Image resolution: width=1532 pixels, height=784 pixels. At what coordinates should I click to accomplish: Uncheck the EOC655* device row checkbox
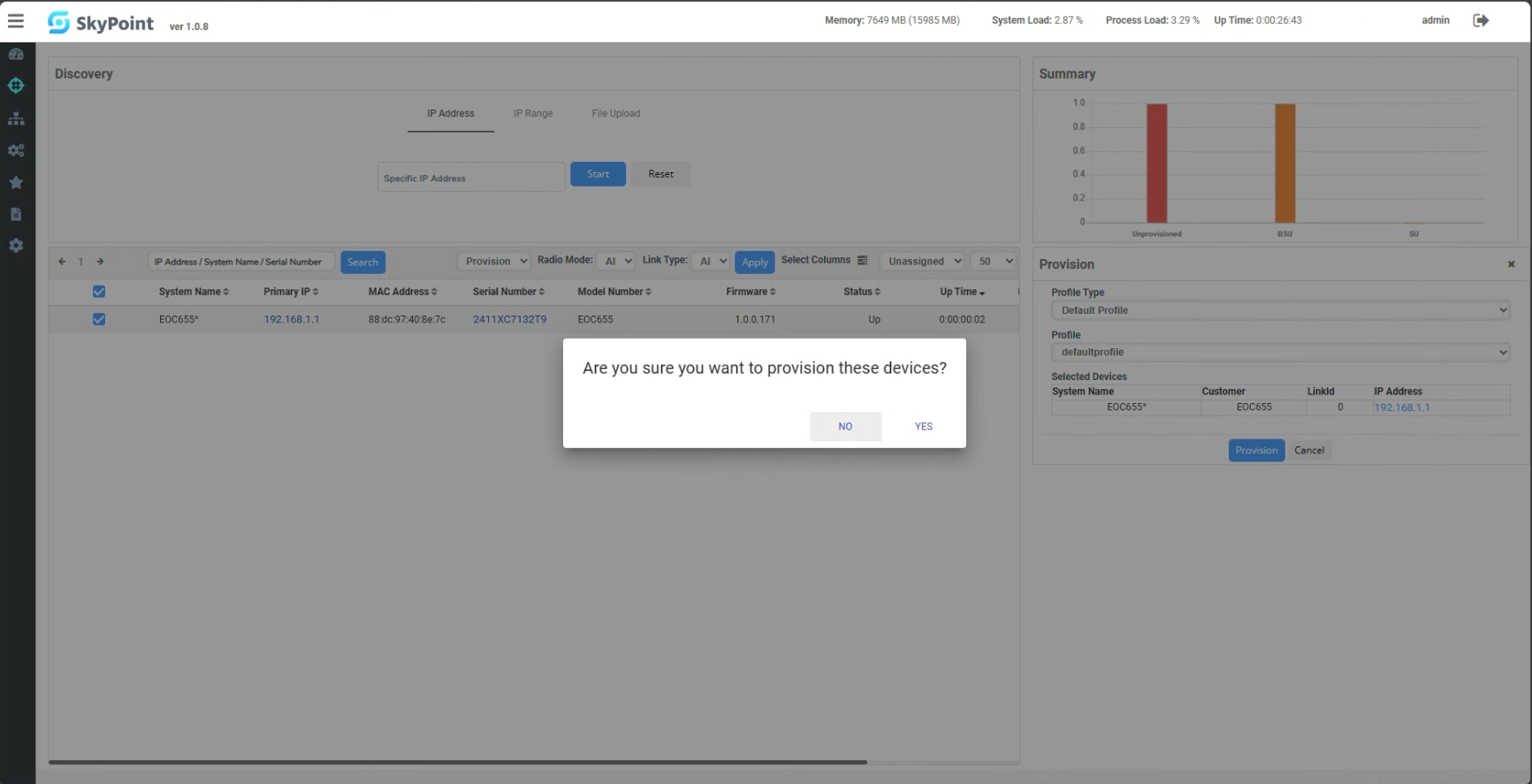point(99,319)
